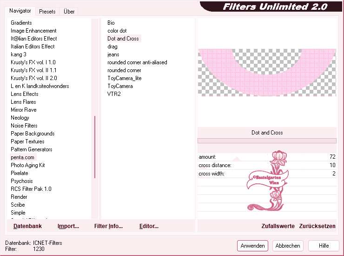Choose the VTR2 filter
Viewport: 344px width, 256px height.
pos(114,94)
